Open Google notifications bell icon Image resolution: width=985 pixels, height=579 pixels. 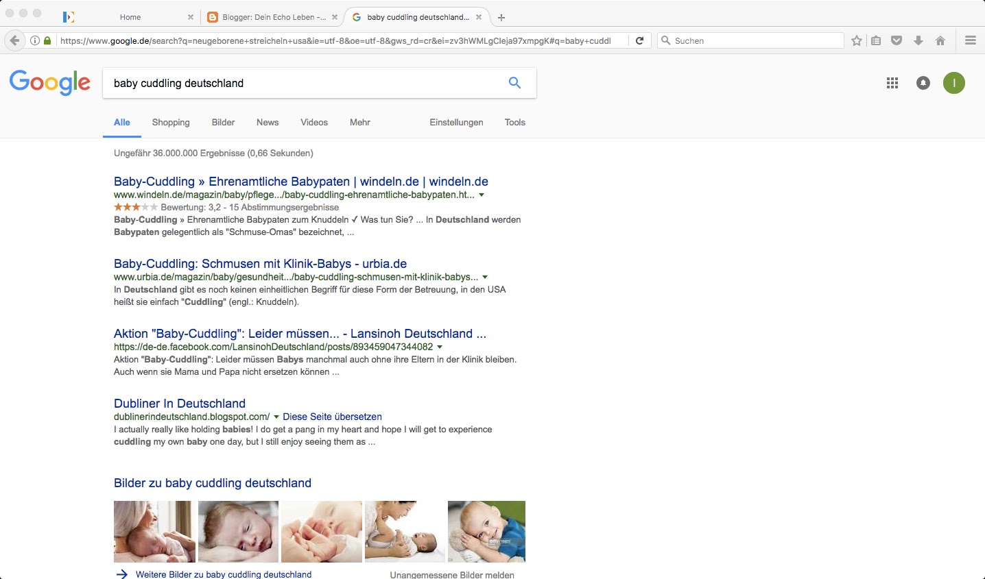coord(923,83)
